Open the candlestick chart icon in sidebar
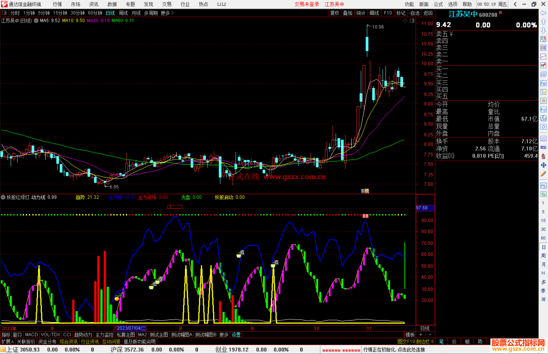Viewport: 548px width, 354px height. [x=543, y=65]
